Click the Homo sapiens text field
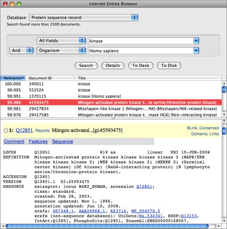Image resolution: width=227 pixels, height=229 pixels. (141, 50)
